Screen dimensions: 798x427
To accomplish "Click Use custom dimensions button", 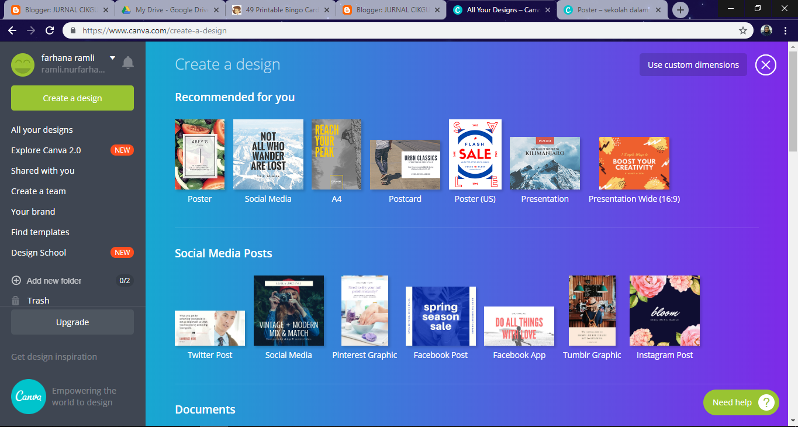I will point(693,65).
